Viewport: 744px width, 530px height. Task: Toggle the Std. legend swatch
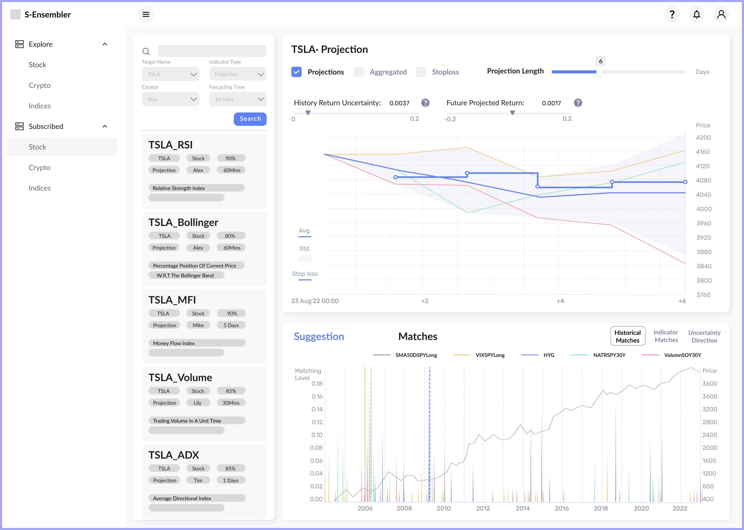tap(305, 258)
